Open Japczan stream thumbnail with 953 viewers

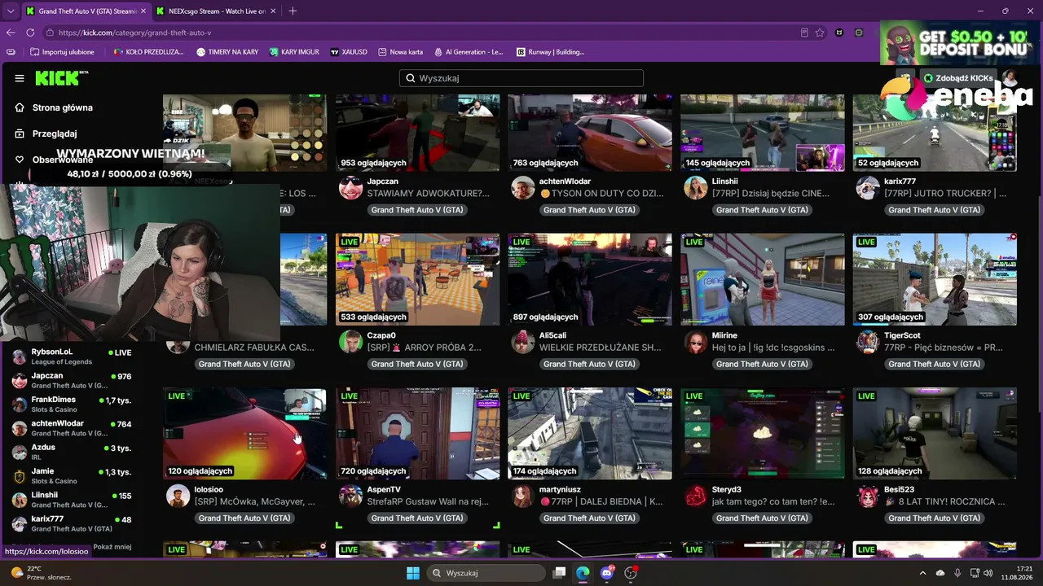tap(417, 133)
